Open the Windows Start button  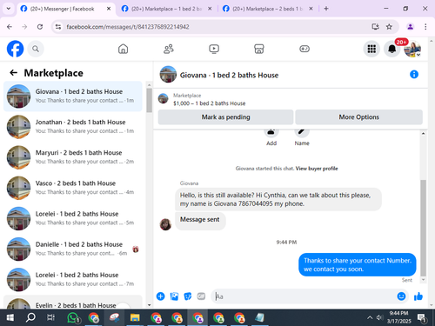10,318
